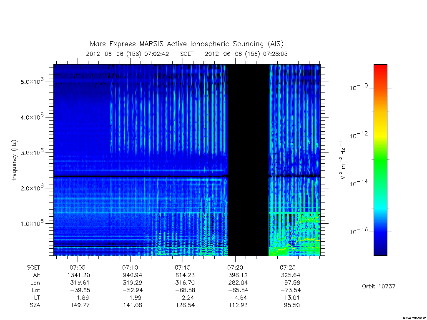Click the "LT" row label
The width and height of the screenshot is (427, 320).
tap(37, 297)
